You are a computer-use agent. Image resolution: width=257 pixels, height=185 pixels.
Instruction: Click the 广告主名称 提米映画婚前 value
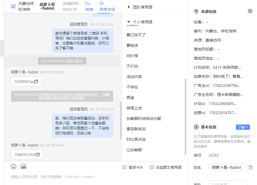[x=230, y=95]
